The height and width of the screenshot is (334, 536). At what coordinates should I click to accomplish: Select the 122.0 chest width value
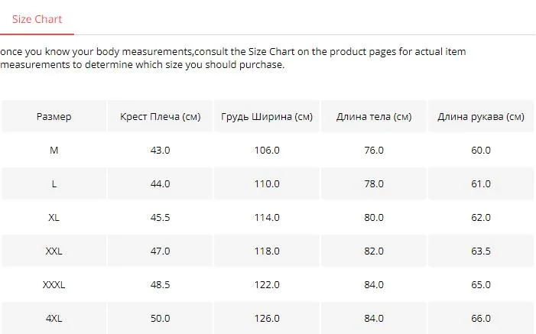(267, 285)
